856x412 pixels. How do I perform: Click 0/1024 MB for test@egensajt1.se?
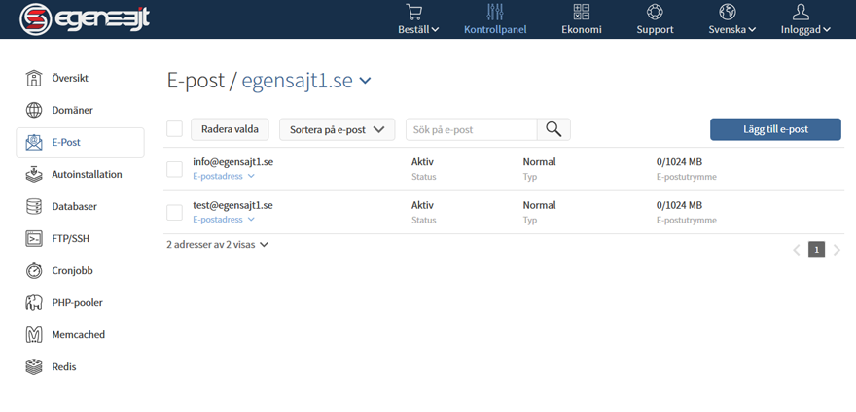coord(679,205)
